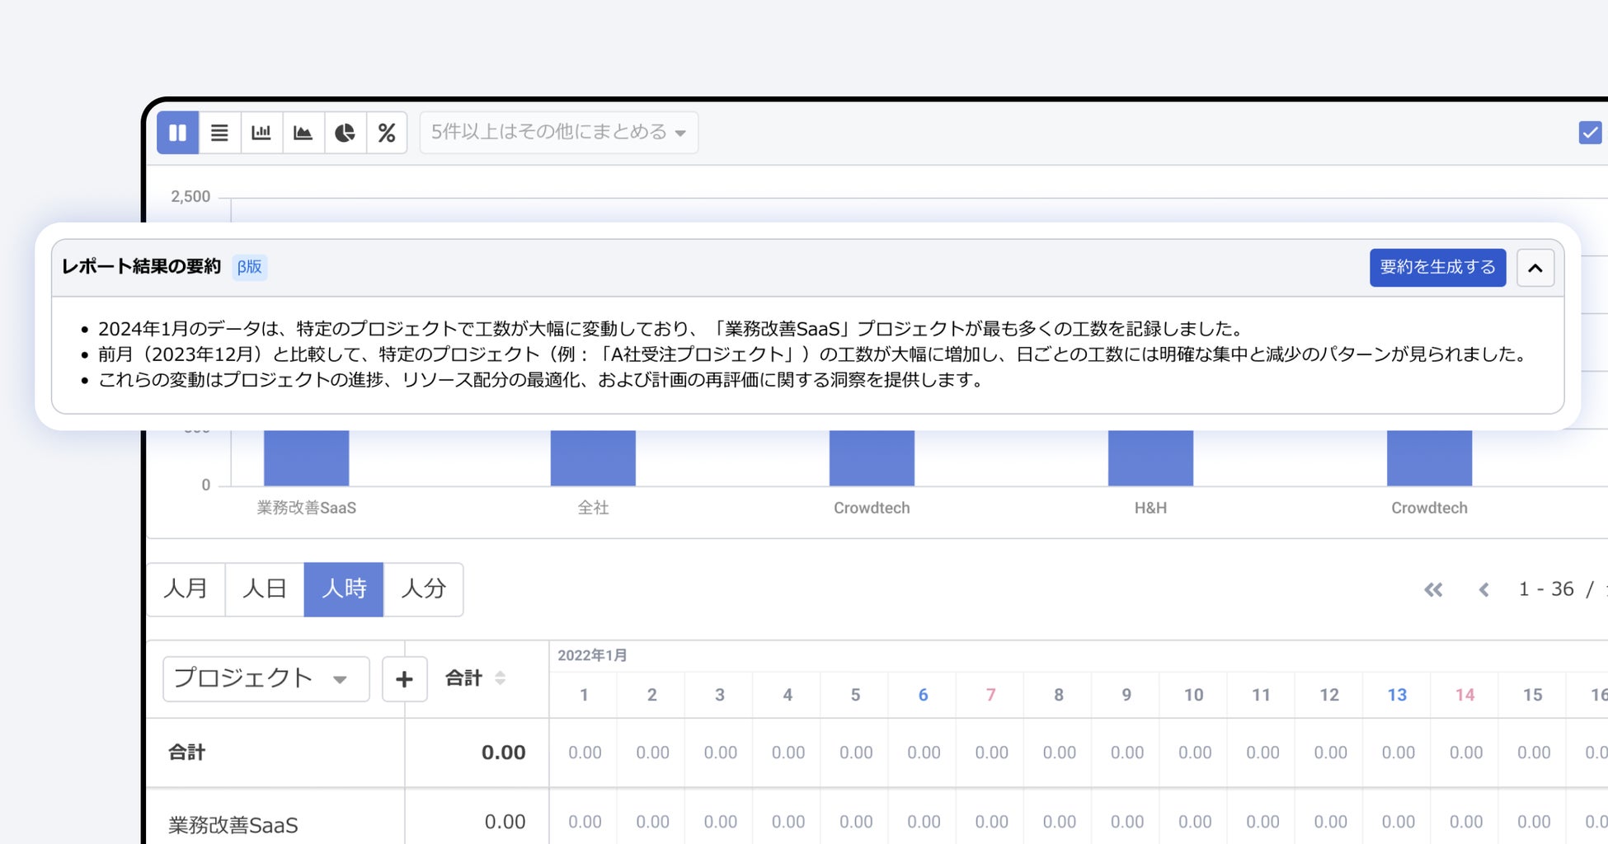1608x844 pixels.
Task: Jump to the first page with double chevron
Action: click(1433, 589)
